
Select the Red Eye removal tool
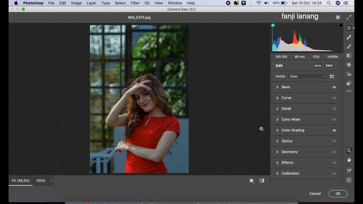[349, 74]
